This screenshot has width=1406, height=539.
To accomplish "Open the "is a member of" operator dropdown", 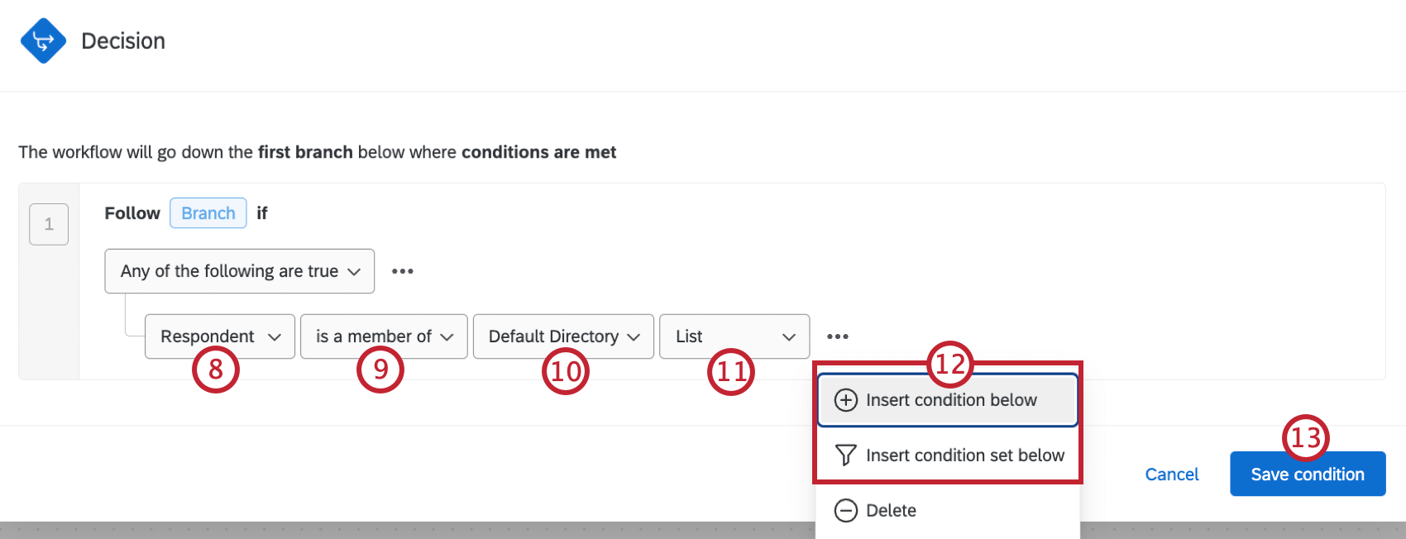I will point(383,336).
